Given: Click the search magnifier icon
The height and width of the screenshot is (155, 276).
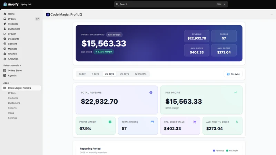Looking at the screenshot, I should 117,4.
